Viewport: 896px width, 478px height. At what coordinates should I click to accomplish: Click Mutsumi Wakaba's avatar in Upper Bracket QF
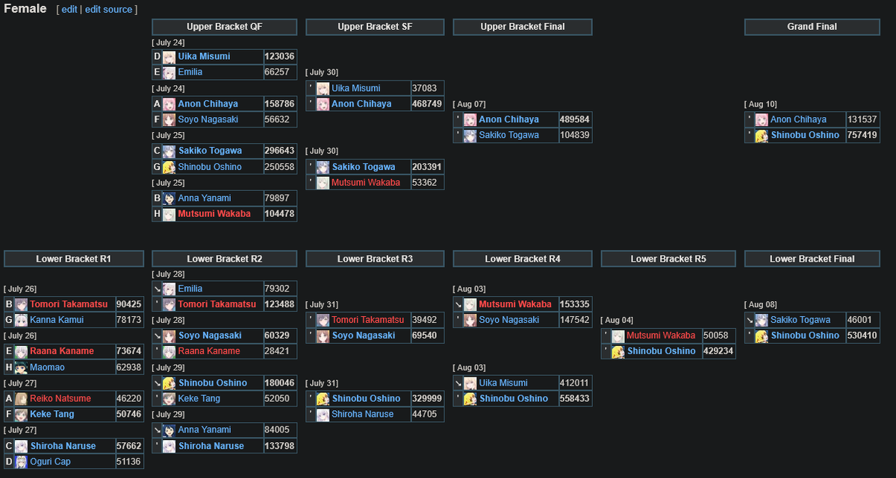click(169, 214)
